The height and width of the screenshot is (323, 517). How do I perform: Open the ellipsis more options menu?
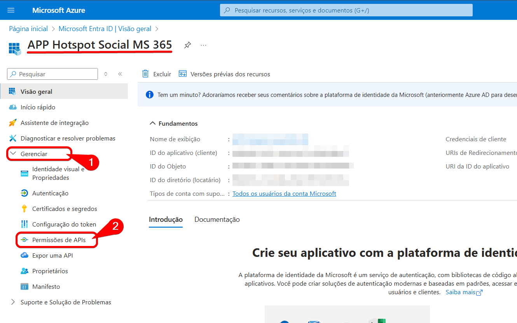[203, 45]
